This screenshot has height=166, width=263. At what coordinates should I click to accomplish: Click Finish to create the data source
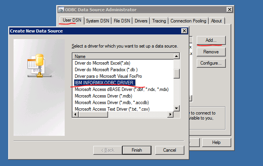pos(137,150)
